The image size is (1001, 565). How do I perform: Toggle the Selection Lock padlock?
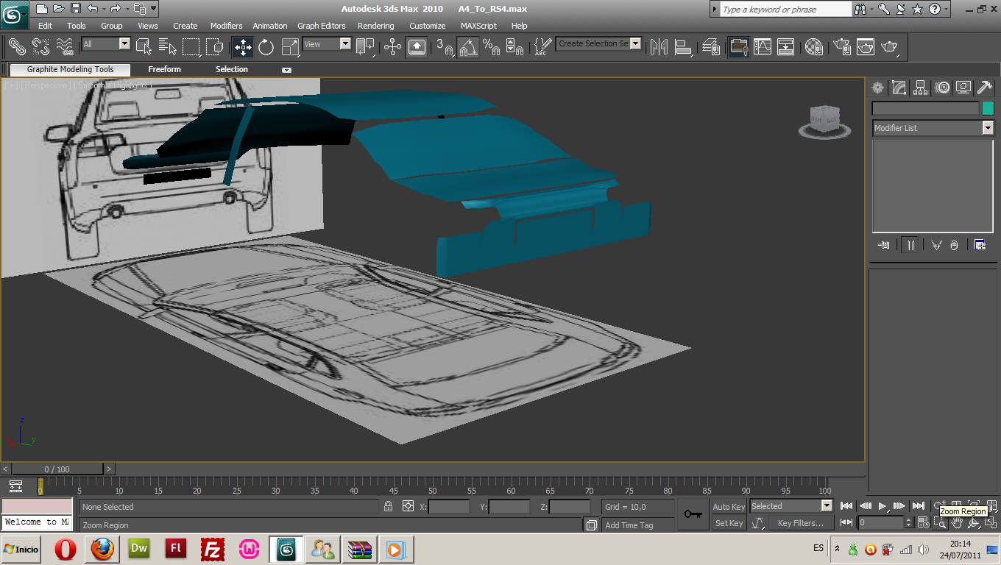point(388,507)
